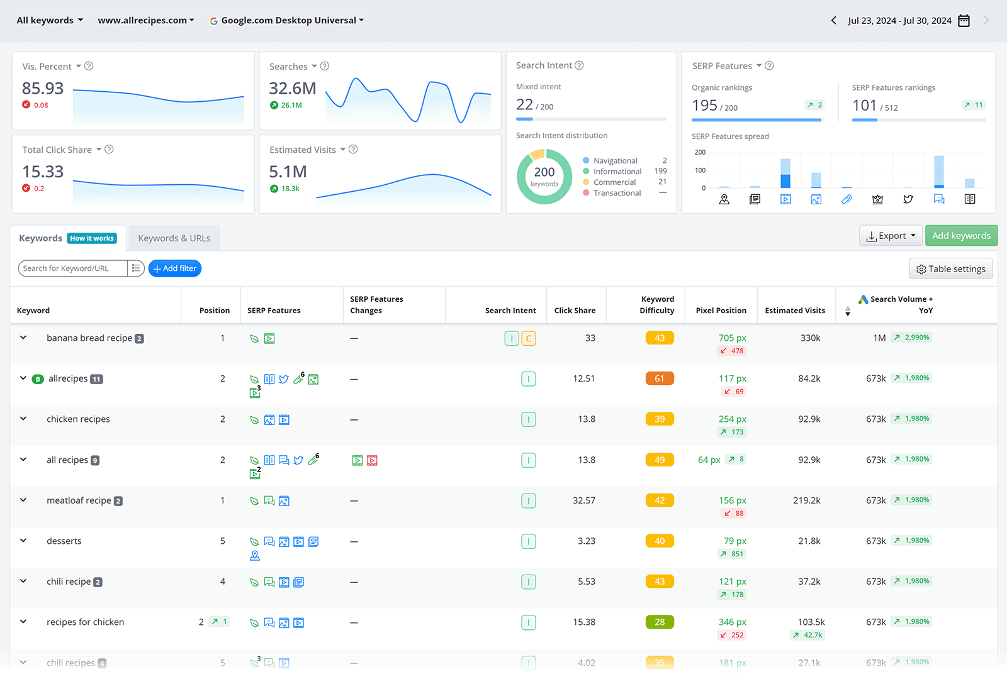Image resolution: width=1007 pixels, height=684 pixels.
Task: Toggle the Informational intent legend item
Action: point(617,172)
